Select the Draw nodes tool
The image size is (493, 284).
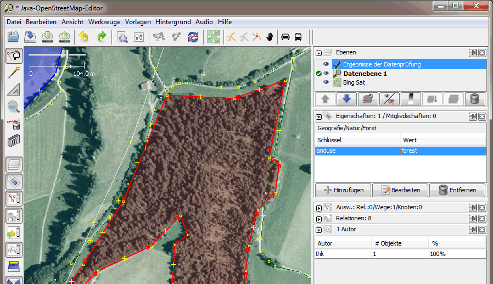(x=14, y=72)
